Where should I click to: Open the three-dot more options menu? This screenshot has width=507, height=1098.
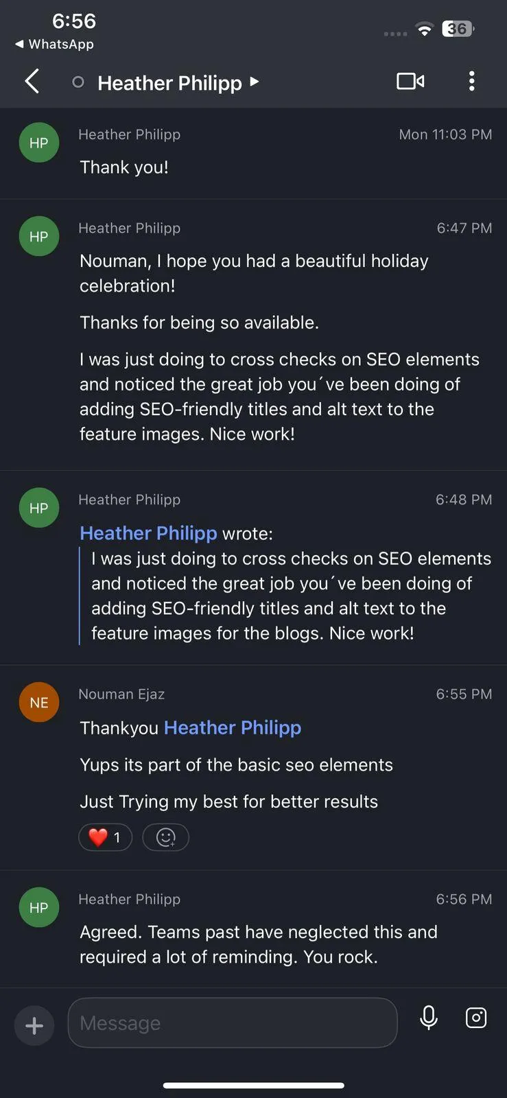tap(471, 82)
